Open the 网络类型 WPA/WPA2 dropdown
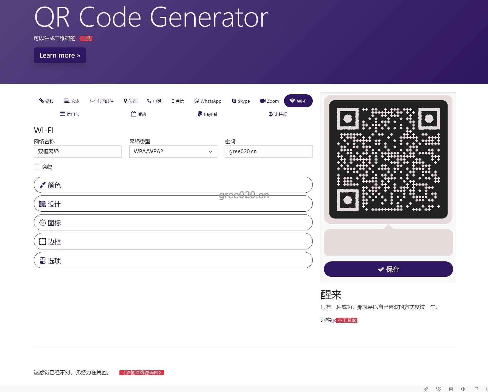This screenshot has width=488, height=392. pyautogui.click(x=173, y=151)
